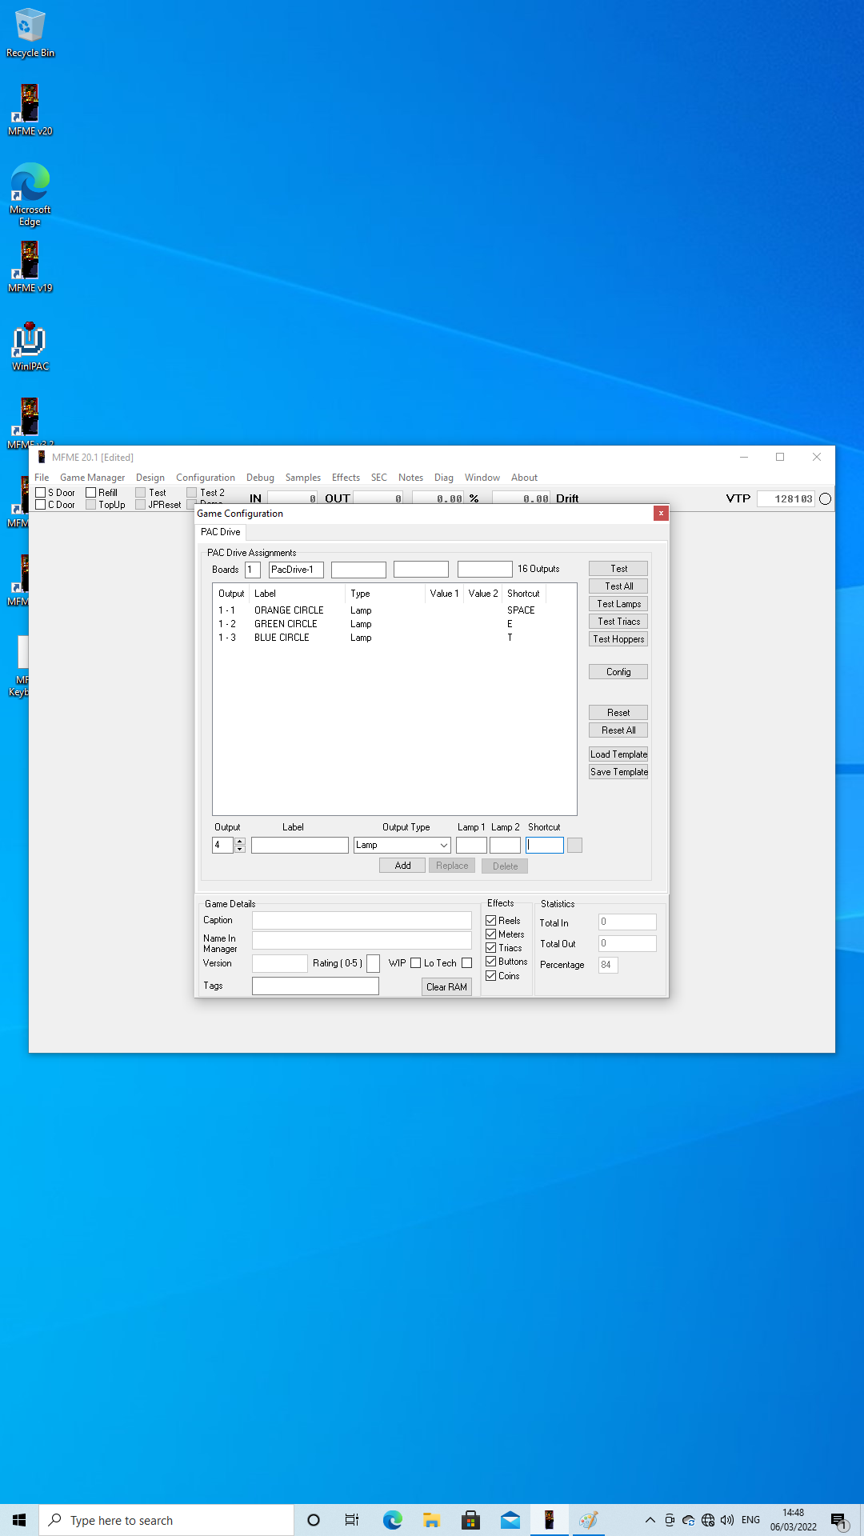Viewport: 864px width, 1536px height.
Task: Toggle the S Door checkbox
Action: coord(41,493)
